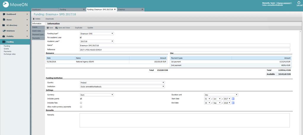Open the Academic year dropdown
Image resolution: width=303 pixels, height=135 pixels.
click(x=97, y=41)
